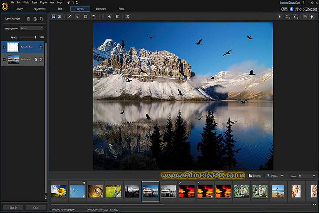Select the Layers tab
Screen dimensions: 319x213
point(80,9)
